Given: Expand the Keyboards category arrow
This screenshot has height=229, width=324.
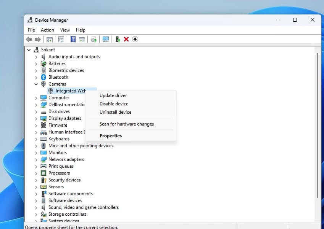Looking at the screenshot, I should click(x=36, y=139).
